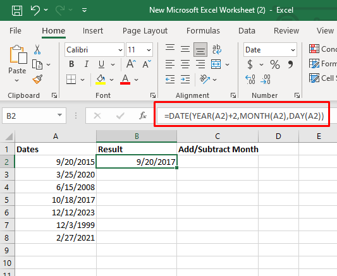Switch to the Data tab
This screenshot has height=276, width=337.
click(x=247, y=31)
